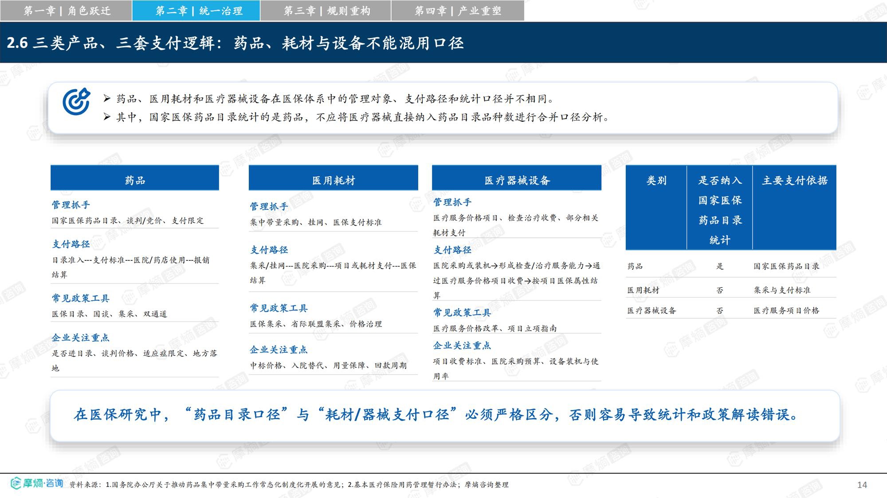
Task: Select the 药品 column header
Action: click(135, 178)
